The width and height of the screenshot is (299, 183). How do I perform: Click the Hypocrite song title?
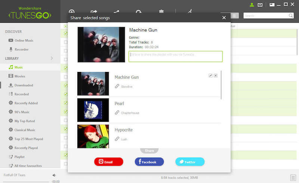[x=124, y=130]
